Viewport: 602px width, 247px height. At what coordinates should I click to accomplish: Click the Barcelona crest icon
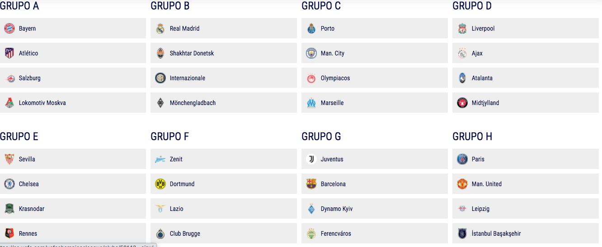coord(311,184)
